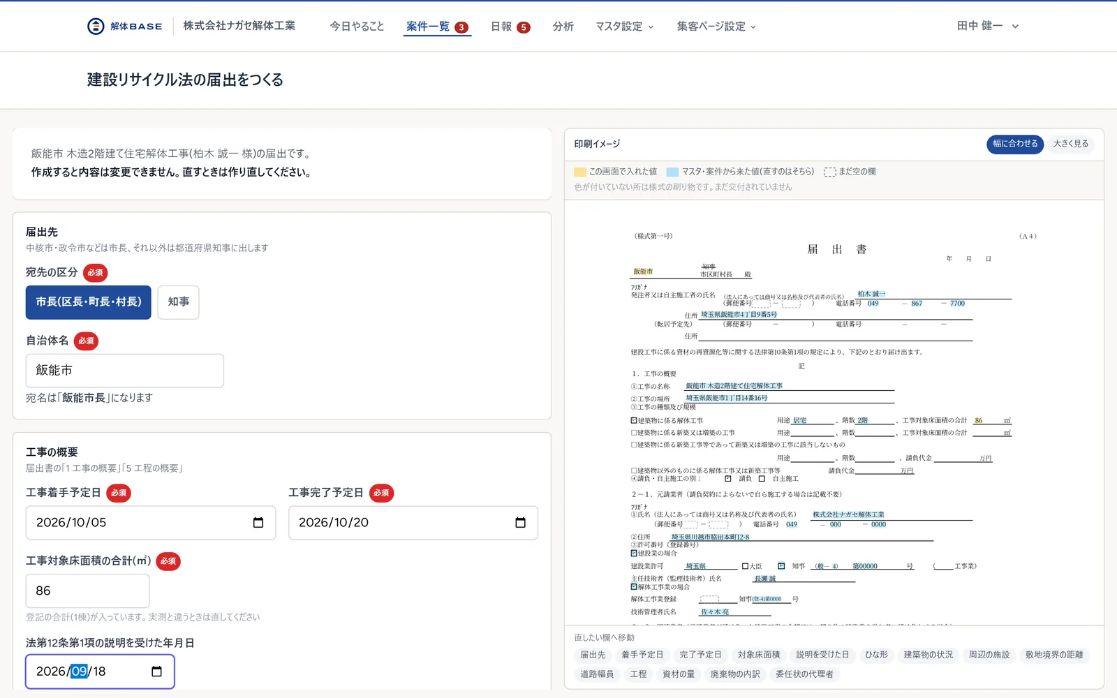Jump to 対象床面積 field chip
This screenshot has width=1117, height=698.
pos(759,655)
